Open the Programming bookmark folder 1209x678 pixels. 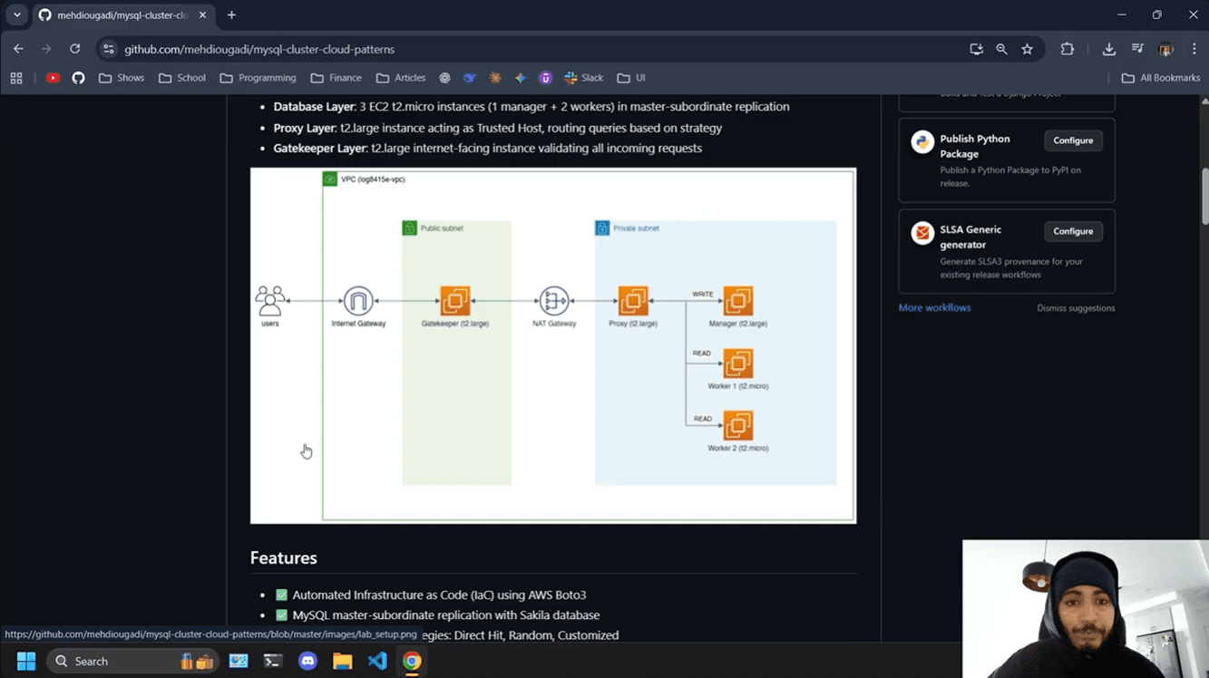click(x=258, y=78)
